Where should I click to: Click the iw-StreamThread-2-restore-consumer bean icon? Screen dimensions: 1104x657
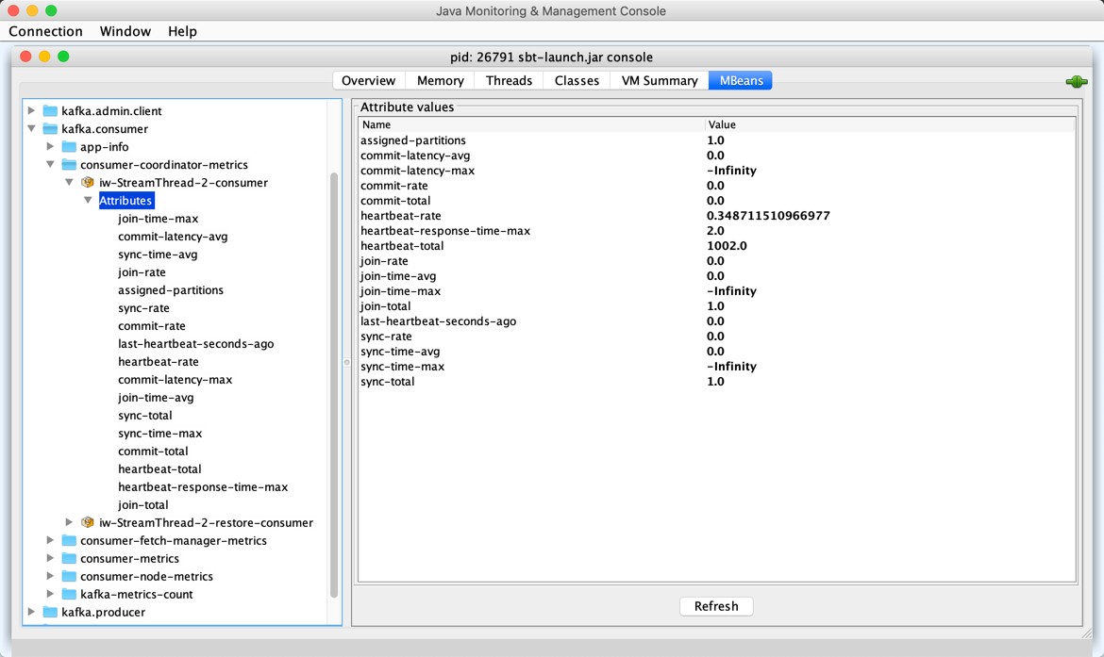point(88,523)
